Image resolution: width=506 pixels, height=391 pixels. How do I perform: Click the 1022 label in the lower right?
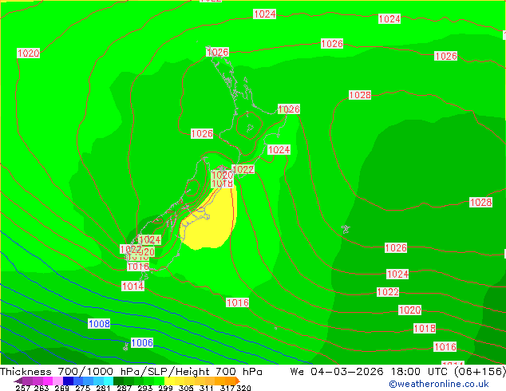(388, 292)
